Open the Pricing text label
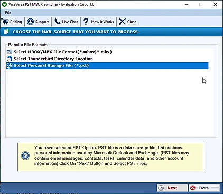This screenshot has height=194, width=223. click(16, 22)
